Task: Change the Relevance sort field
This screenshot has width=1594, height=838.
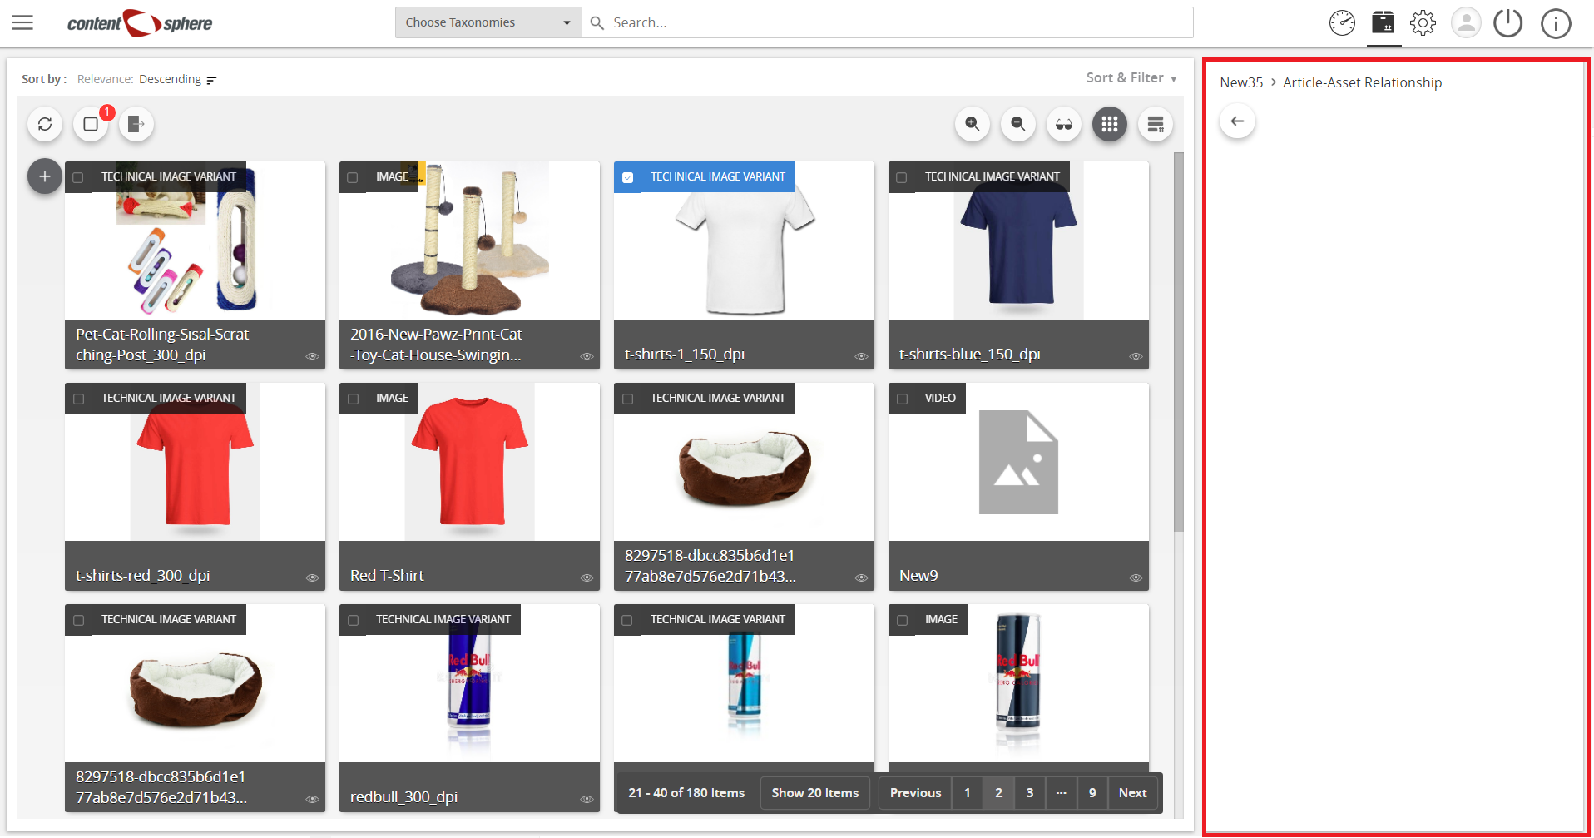Action: pos(105,79)
